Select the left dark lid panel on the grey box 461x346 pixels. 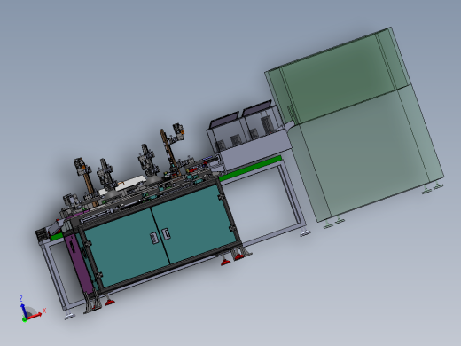224,120
